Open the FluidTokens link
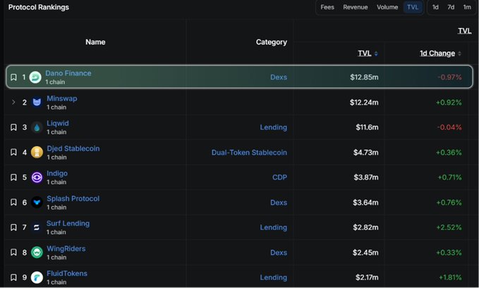The image size is (479, 288). coord(67,273)
